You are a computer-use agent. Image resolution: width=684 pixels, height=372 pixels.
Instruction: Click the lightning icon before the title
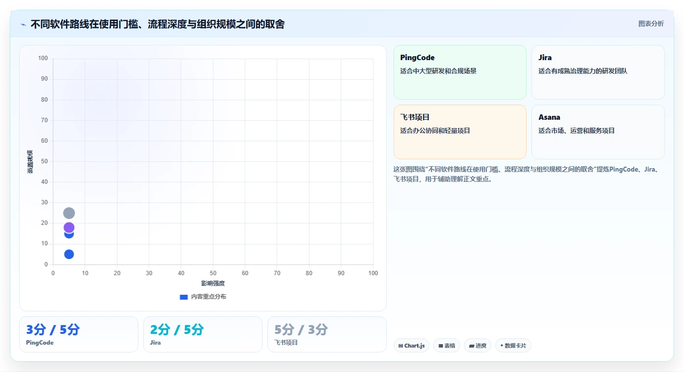pyautogui.click(x=23, y=24)
